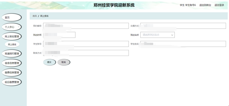This screenshot has width=229, height=106.
Task: Click the 到达站点 field label
Action: [135, 35]
